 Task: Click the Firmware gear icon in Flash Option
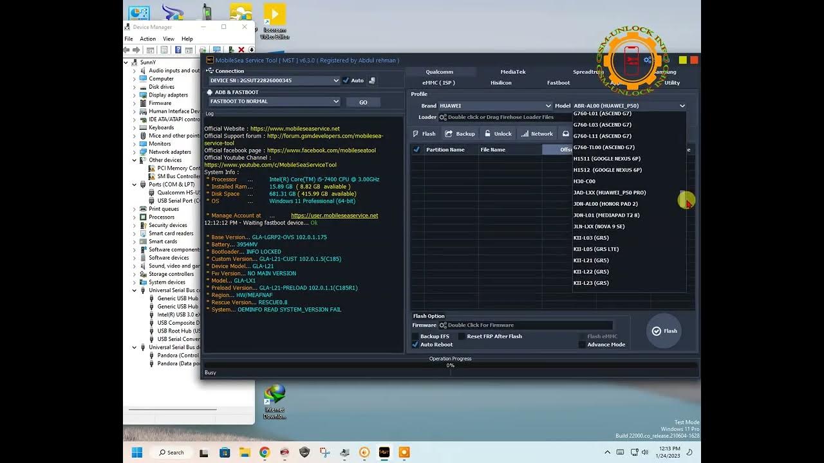pos(443,325)
